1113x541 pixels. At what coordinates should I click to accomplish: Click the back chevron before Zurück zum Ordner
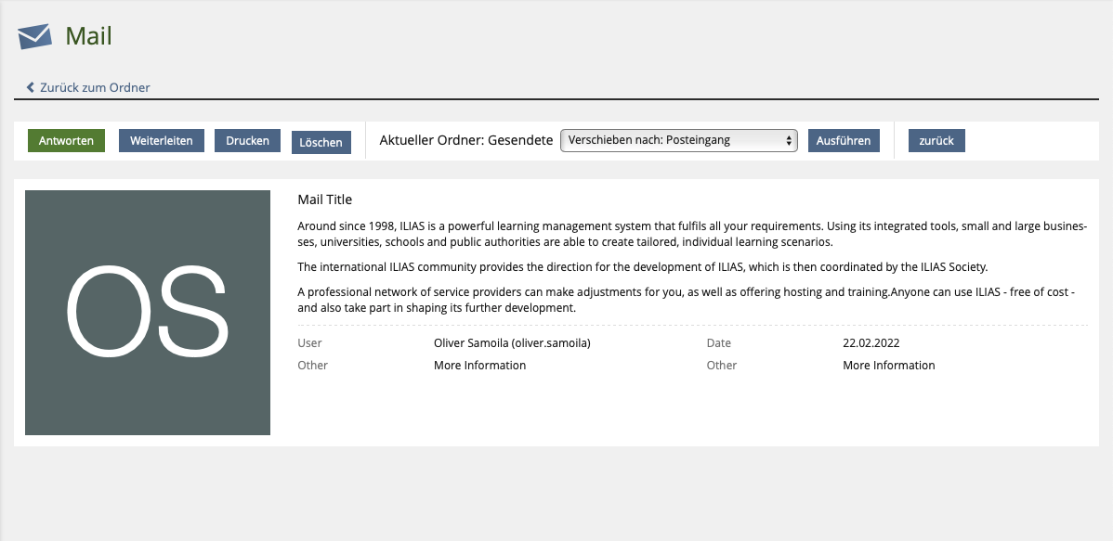31,87
